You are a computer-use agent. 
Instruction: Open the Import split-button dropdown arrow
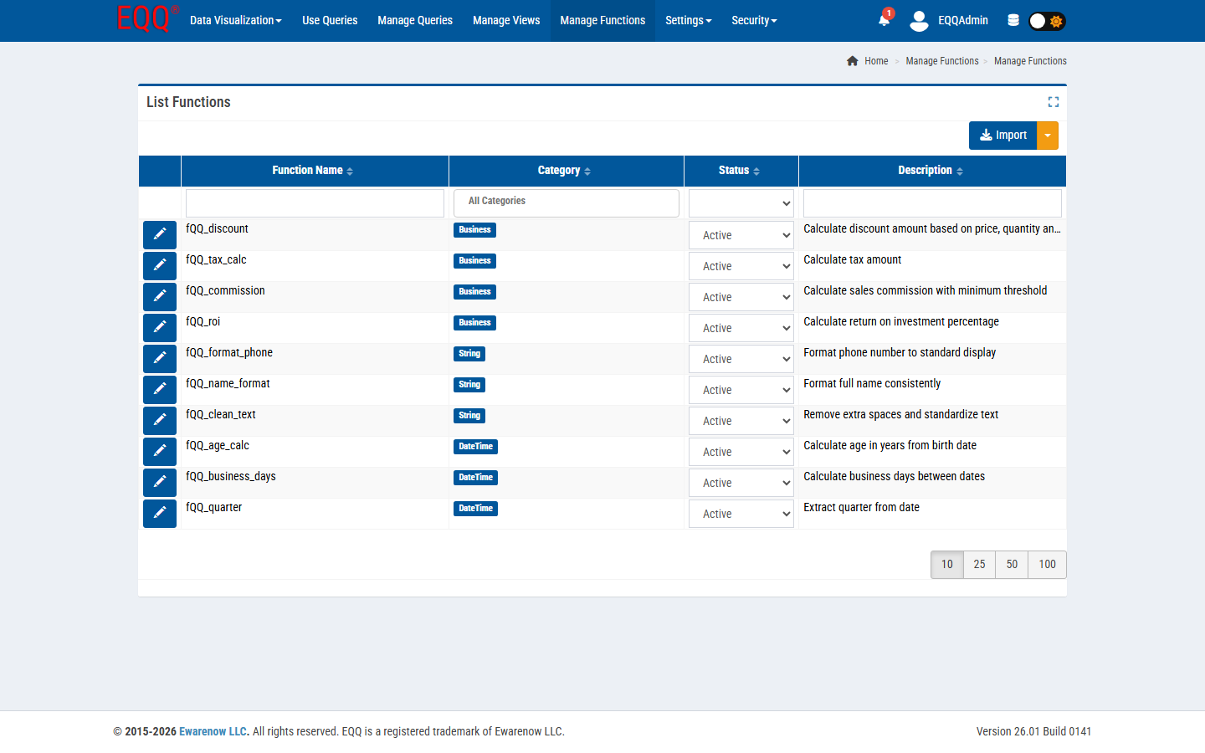[1048, 135]
